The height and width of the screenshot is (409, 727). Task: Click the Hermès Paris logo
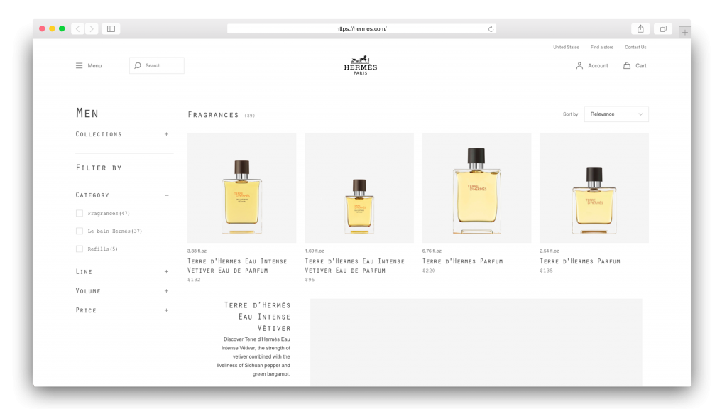click(x=361, y=65)
